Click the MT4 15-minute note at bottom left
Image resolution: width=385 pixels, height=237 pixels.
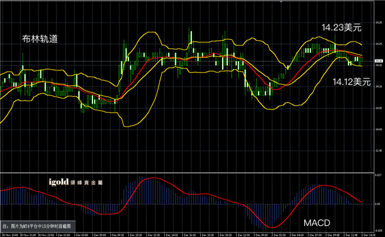[37, 226]
